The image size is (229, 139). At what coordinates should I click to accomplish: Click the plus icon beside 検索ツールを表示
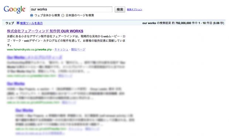pos(18,23)
